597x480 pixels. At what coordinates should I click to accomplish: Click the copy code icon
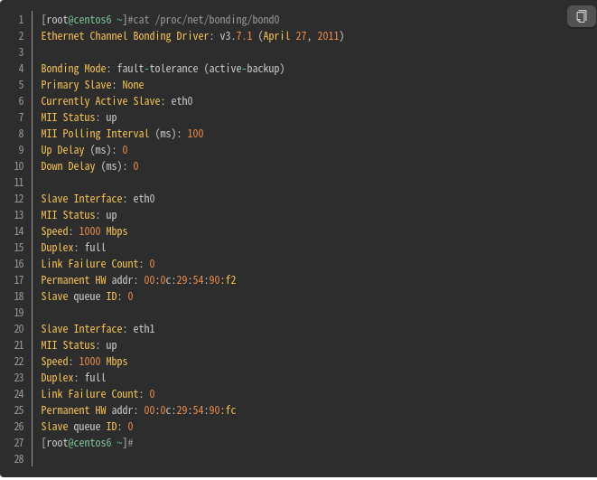tap(581, 16)
